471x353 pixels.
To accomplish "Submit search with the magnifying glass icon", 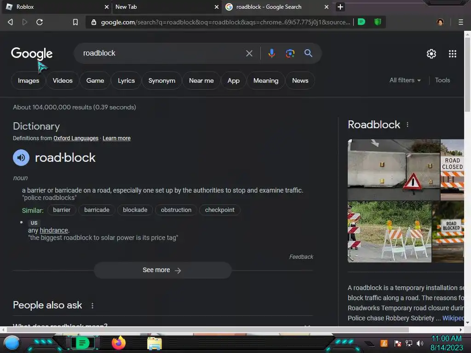I will tap(308, 53).
